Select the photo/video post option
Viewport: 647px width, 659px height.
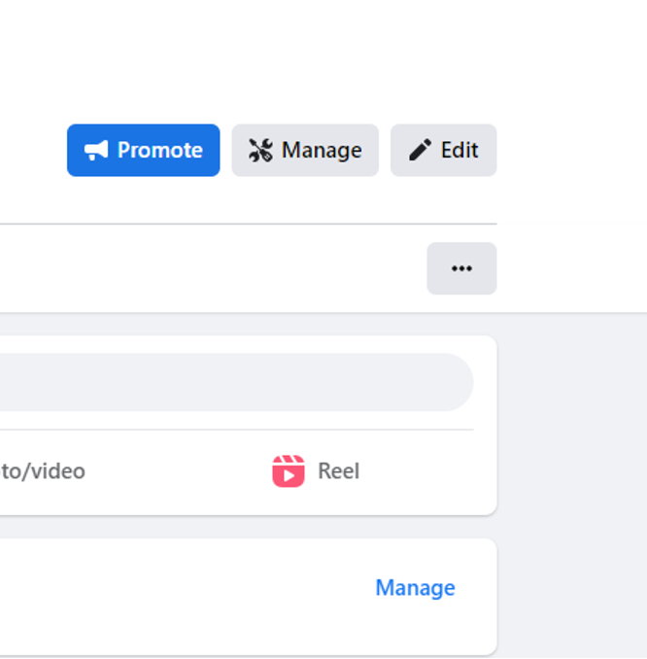point(43,471)
